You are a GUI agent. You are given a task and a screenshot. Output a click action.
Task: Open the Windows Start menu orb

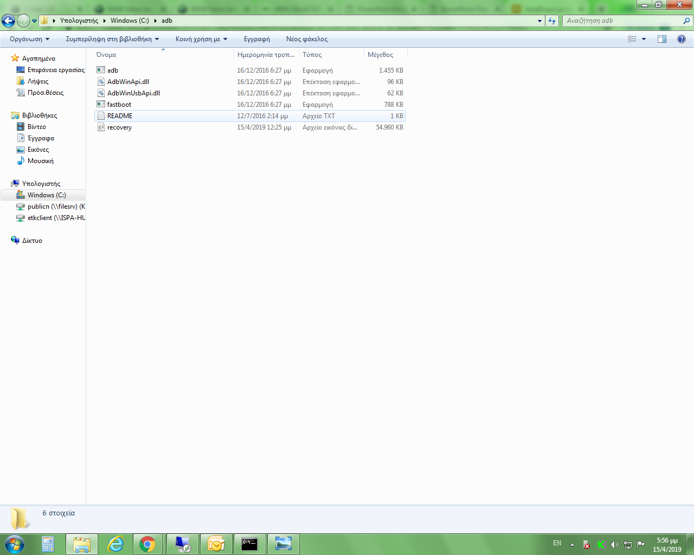click(15, 544)
